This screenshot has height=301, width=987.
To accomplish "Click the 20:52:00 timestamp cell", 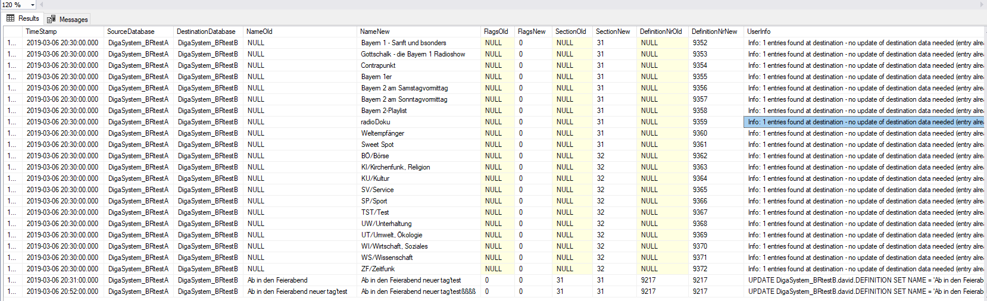I will (x=63, y=291).
